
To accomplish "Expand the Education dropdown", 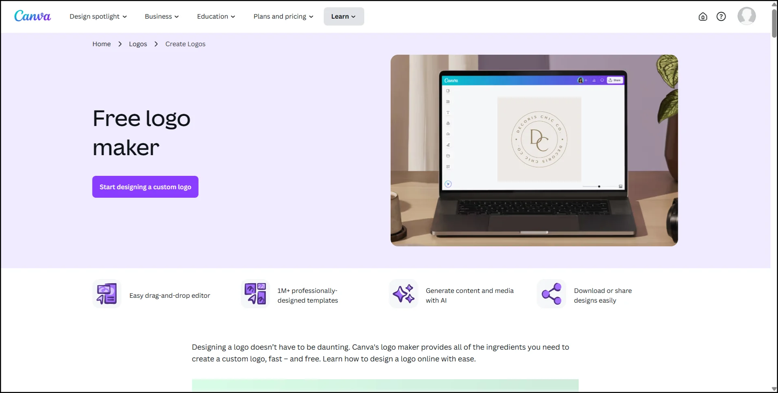I will [x=216, y=17].
